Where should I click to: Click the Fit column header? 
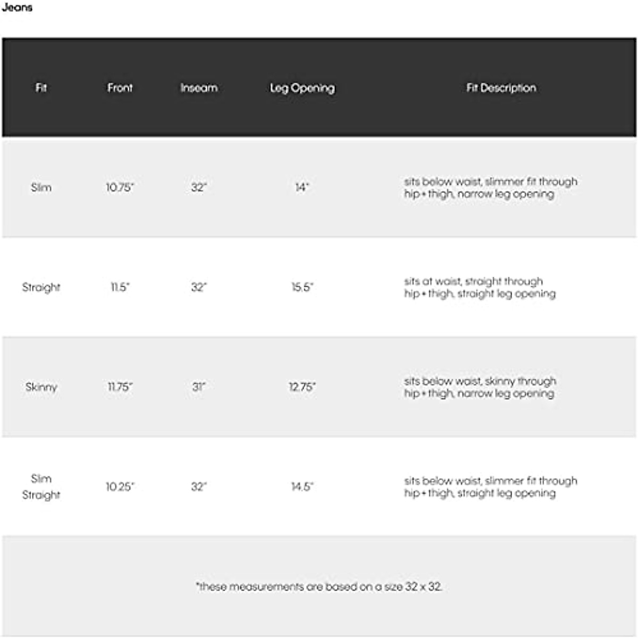41,88
